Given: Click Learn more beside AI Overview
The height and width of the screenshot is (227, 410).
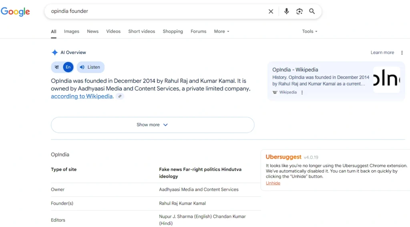Looking at the screenshot, I should pos(382,52).
